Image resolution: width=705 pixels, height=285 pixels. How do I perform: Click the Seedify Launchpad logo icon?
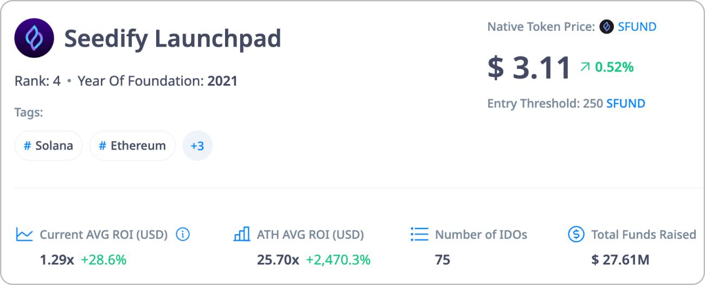(x=34, y=38)
